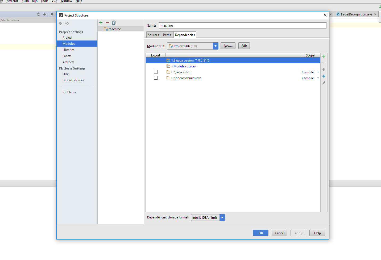Viewport: 381px width, 260px height.
Task: Select Global Libraries in settings list
Action: tap(73, 80)
